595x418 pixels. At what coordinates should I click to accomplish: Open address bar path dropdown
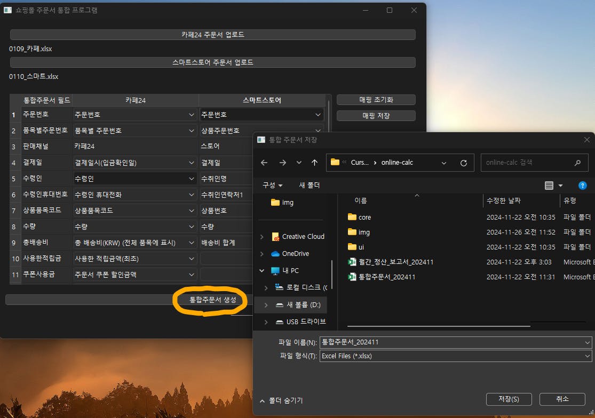pos(443,163)
